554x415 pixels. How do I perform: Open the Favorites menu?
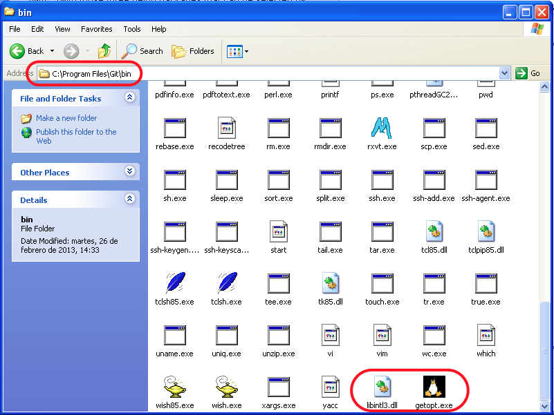coord(96,29)
